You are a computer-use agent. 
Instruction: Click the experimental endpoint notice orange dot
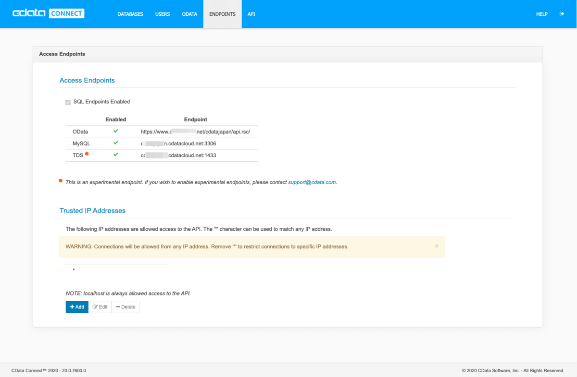pyautogui.click(x=61, y=181)
